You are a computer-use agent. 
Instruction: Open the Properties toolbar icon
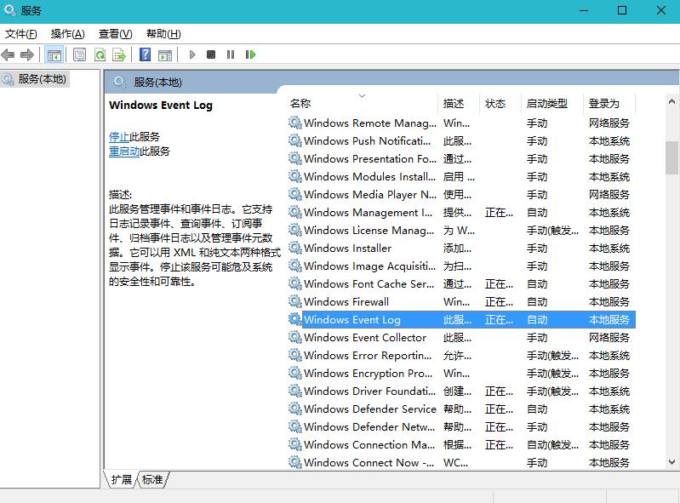coord(79,54)
